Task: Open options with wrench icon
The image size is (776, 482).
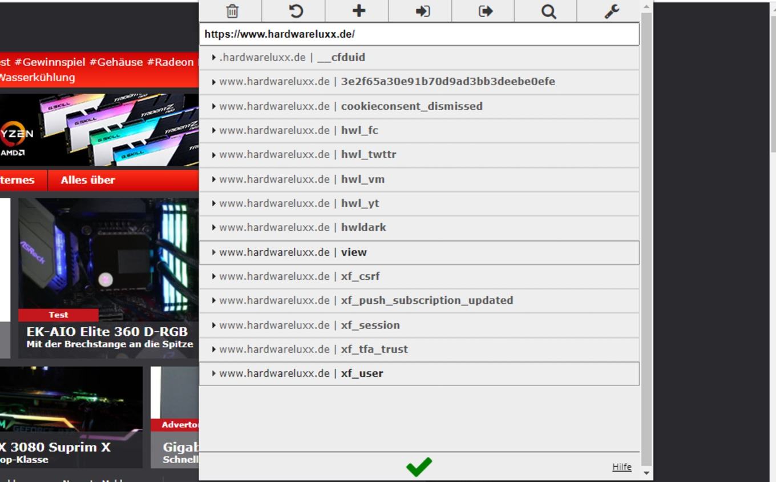Action: click(612, 11)
